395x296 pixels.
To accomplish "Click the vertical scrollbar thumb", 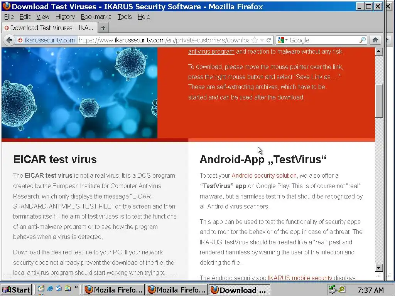I will (x=379, y=101).
